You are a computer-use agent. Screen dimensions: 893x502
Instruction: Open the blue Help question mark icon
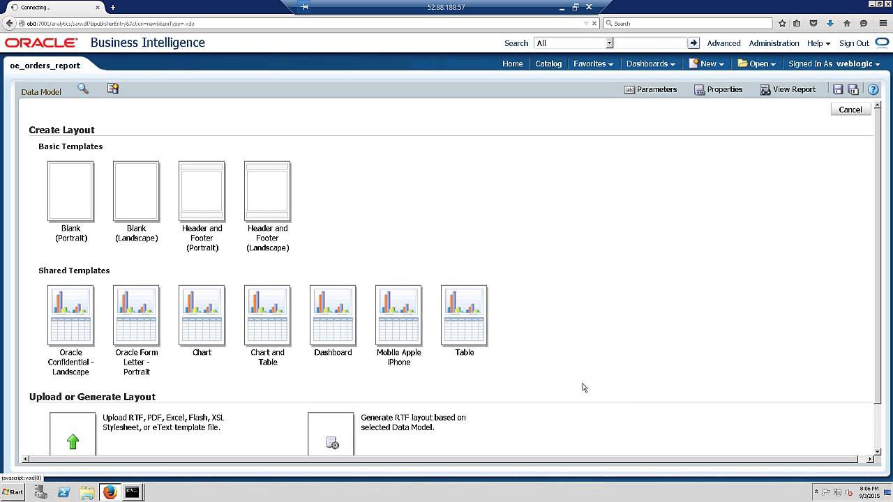pos(873,89)
